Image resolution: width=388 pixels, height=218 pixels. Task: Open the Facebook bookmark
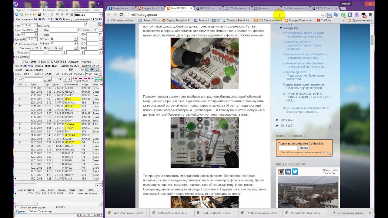202,20
